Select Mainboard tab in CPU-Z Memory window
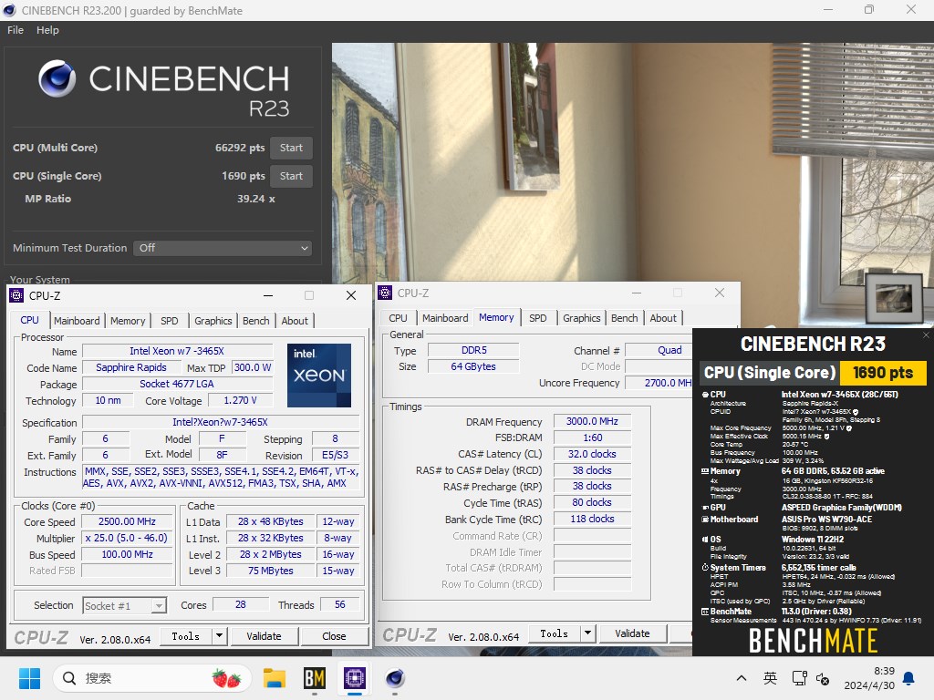 click(445, 318)
